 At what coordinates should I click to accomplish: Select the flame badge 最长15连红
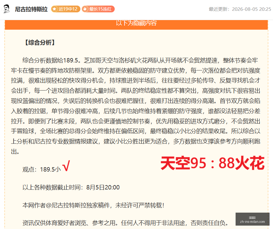[x=98, y=9]
